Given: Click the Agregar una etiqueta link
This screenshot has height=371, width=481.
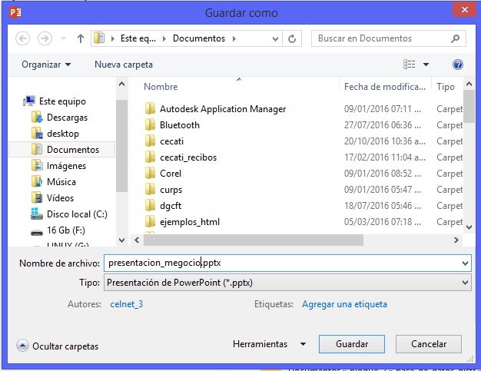Looking at the screenshot, I should click(344, 304).
